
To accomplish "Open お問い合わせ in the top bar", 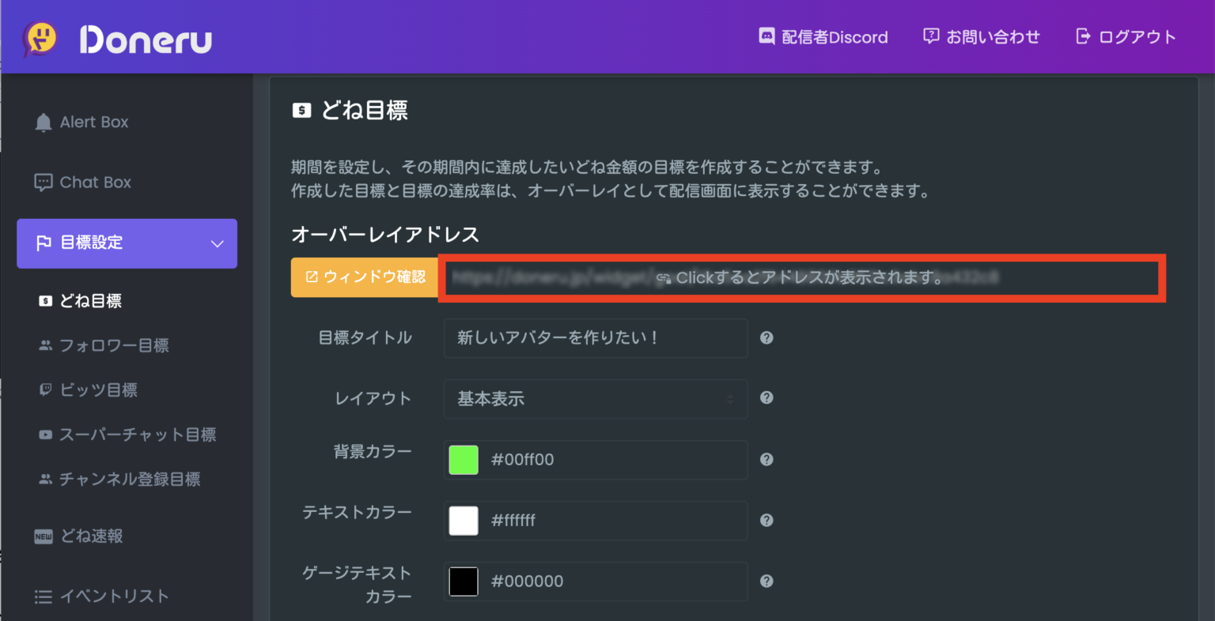I will (981, 36).
